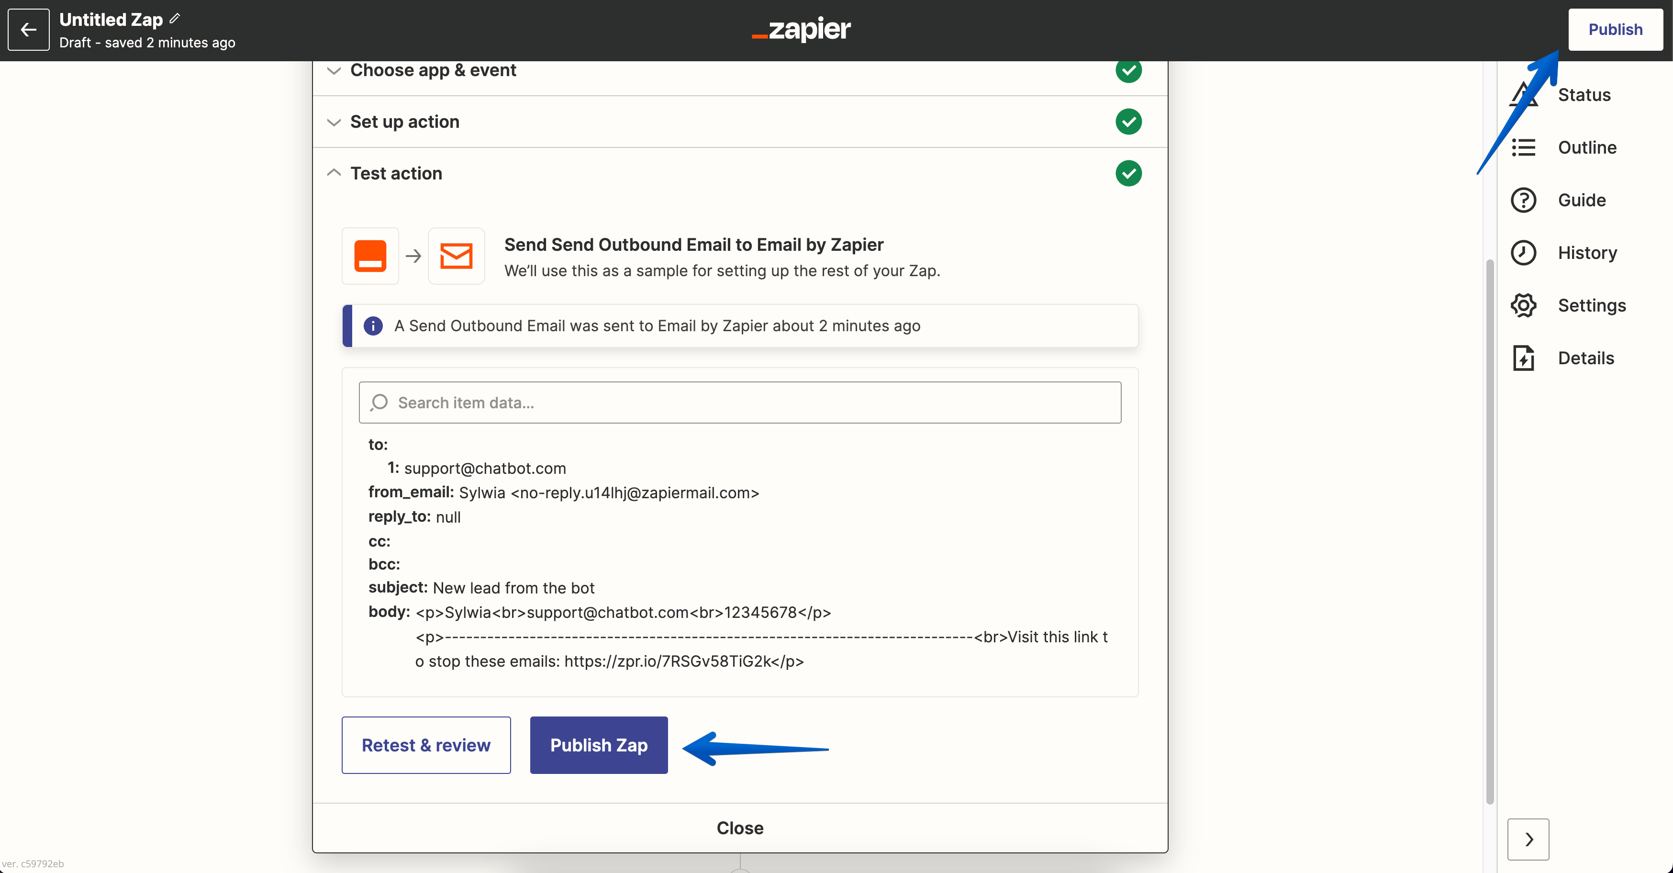
Task: Focus the Search item data field
Action: pos(740,403)
